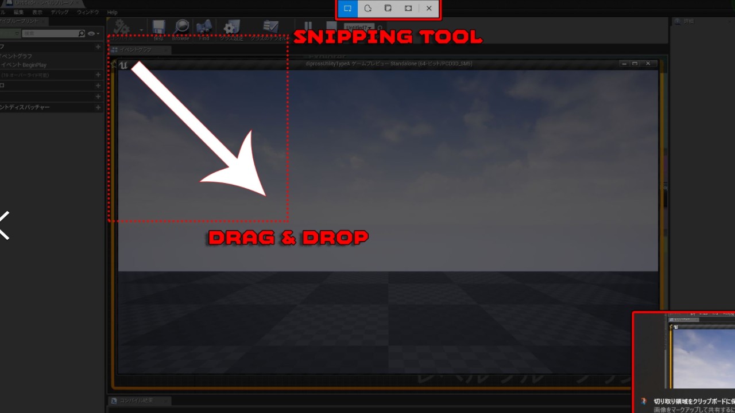This screenshot has width=735, height=413.
Task: Select the rectangular snip mode
Action: (x=347, y=9)
